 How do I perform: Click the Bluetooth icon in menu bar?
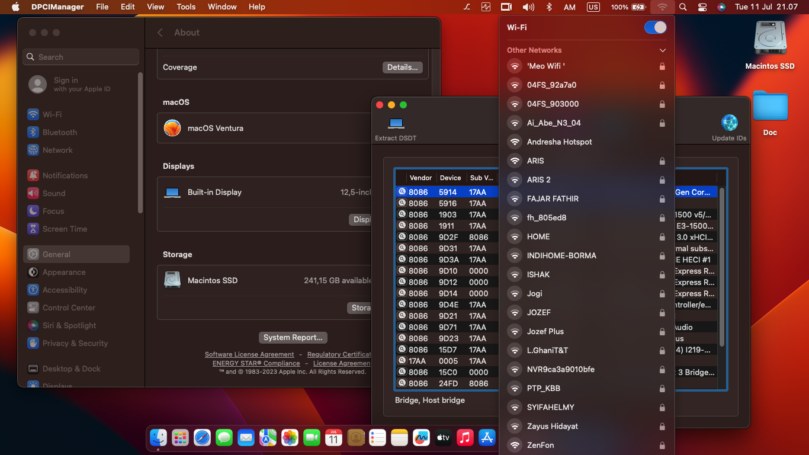(x=549, y=7)
